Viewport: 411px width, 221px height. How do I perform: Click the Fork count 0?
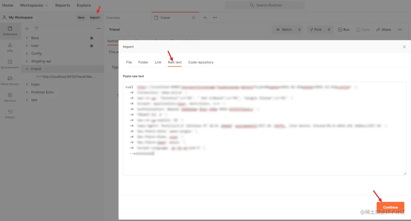pos(329,30)
